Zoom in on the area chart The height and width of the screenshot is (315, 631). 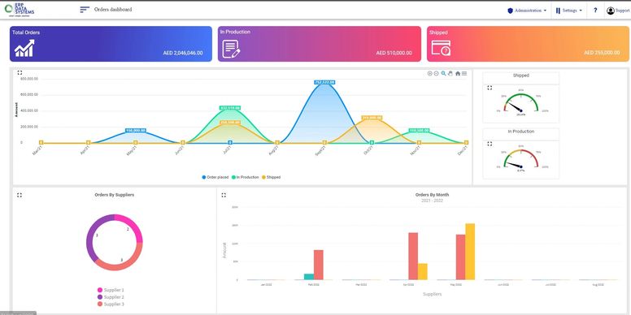pyautogui.click(x=430, y=74)
